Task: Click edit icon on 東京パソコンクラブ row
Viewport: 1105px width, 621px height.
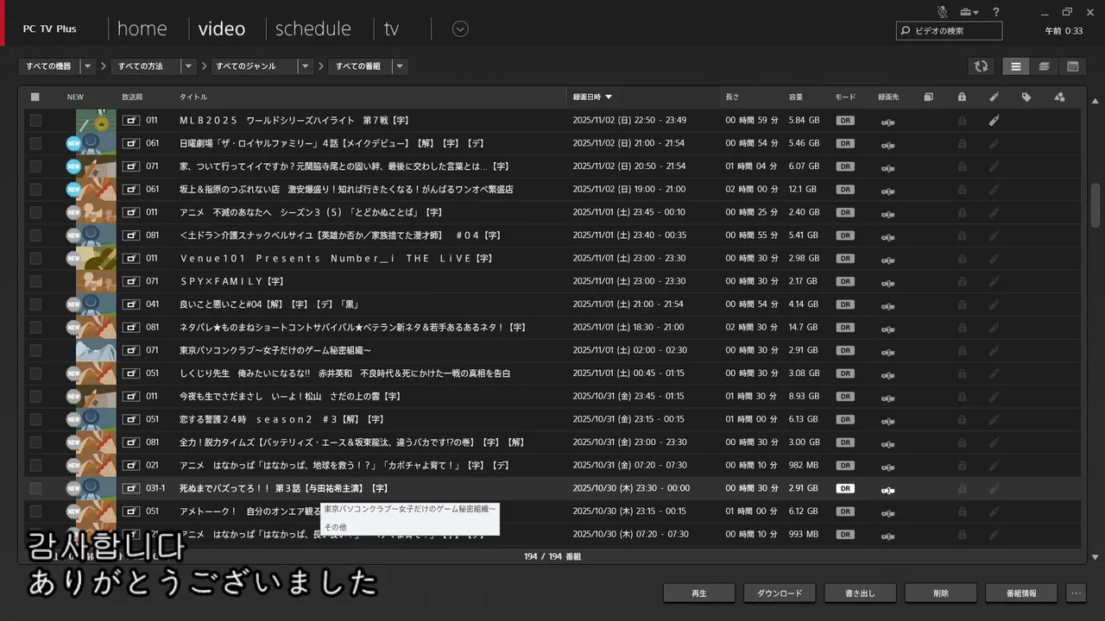Action: click(994, 350)
